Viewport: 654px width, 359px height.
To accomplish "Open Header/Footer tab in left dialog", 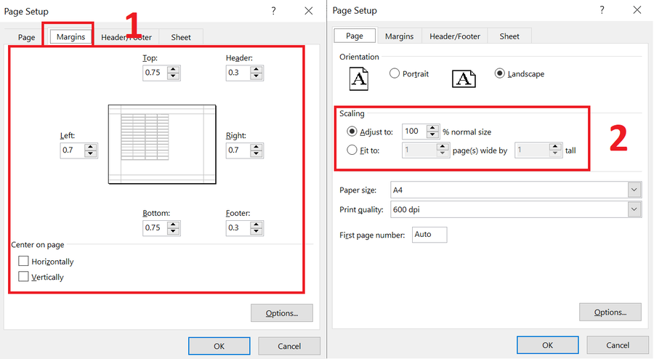I will [126, 37].
